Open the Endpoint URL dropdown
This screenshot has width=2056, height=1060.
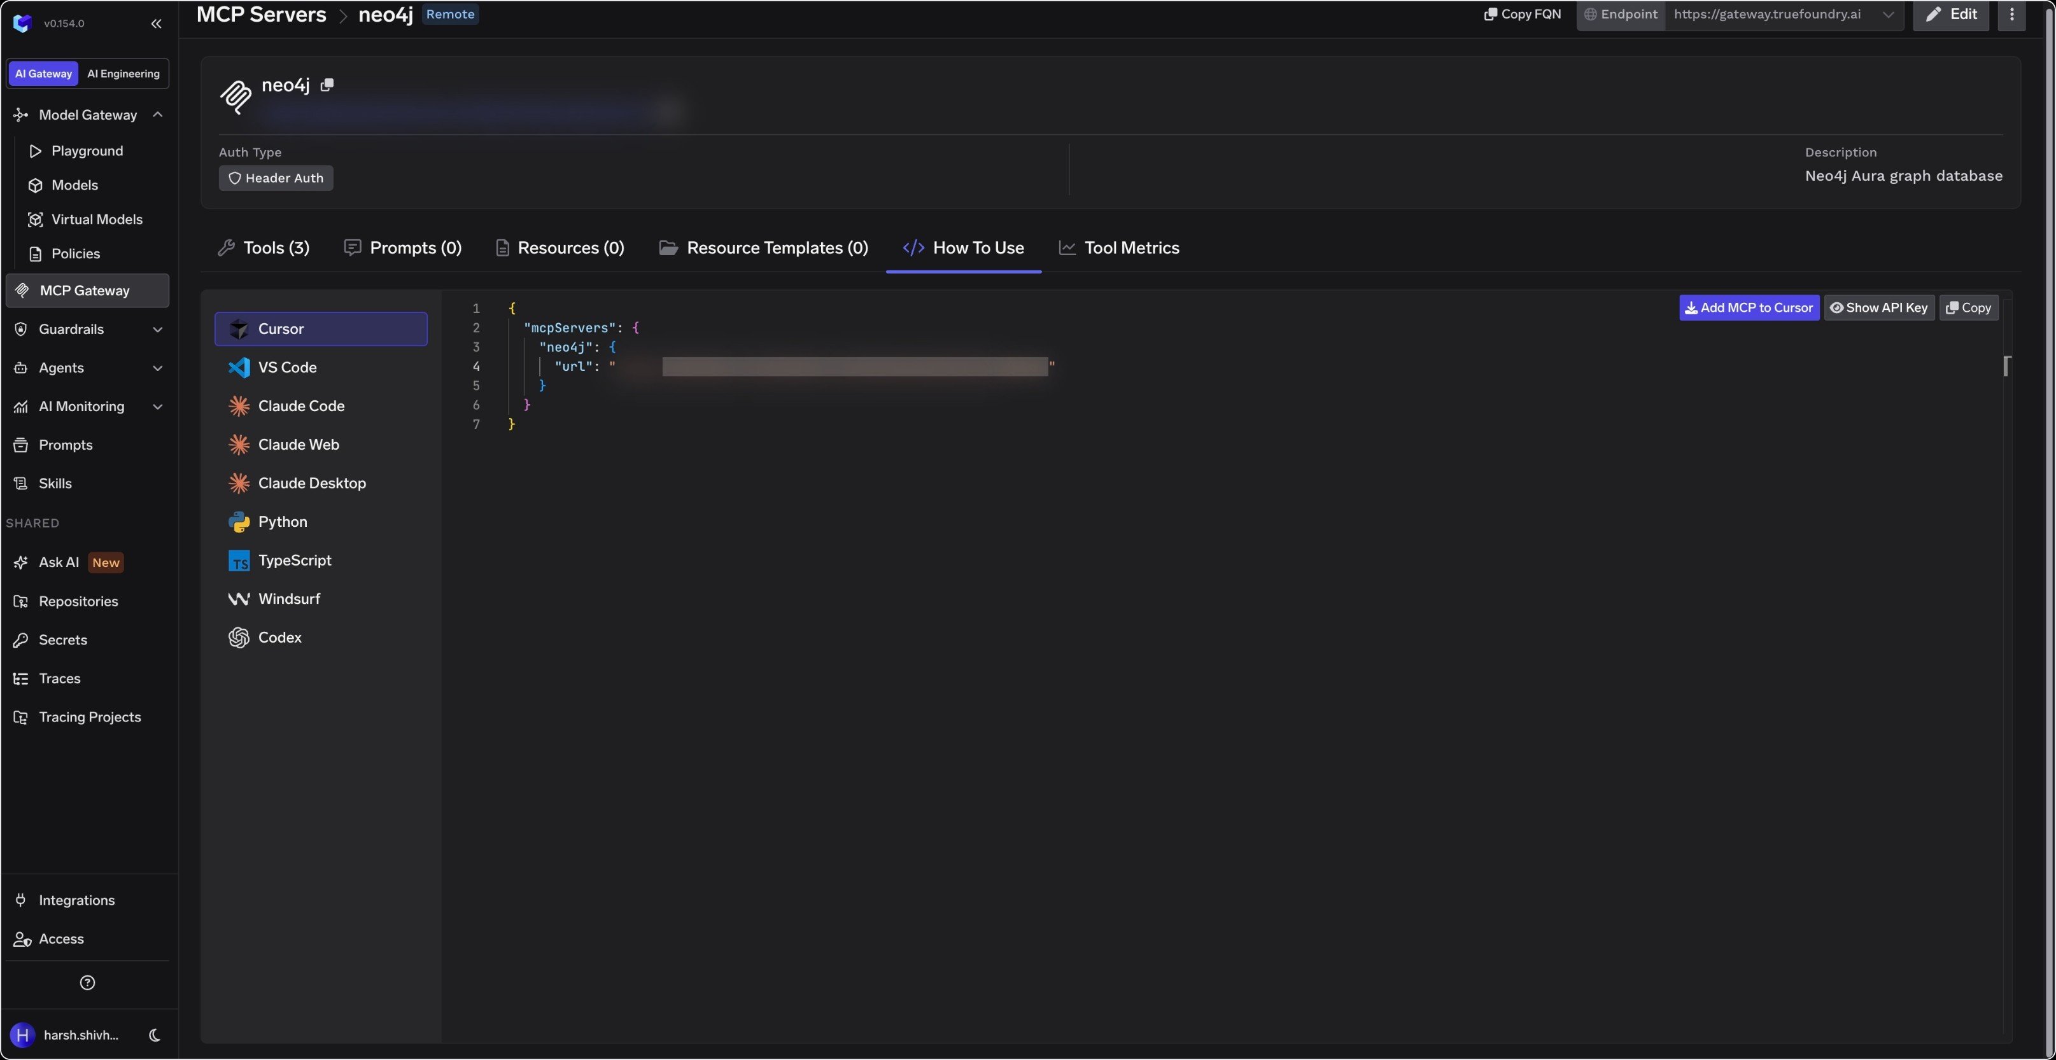[x=1784, y=15]
